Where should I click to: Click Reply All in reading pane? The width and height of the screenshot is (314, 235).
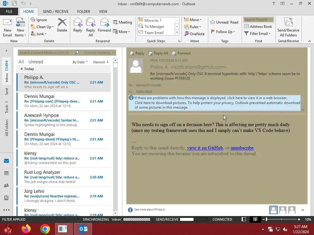(x=158, y=53)
